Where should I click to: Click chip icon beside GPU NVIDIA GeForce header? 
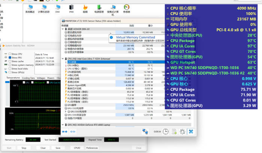[66, 125]
